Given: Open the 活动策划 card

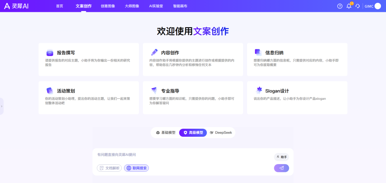Looking at the screenshot, I should [x=89, y=98].
